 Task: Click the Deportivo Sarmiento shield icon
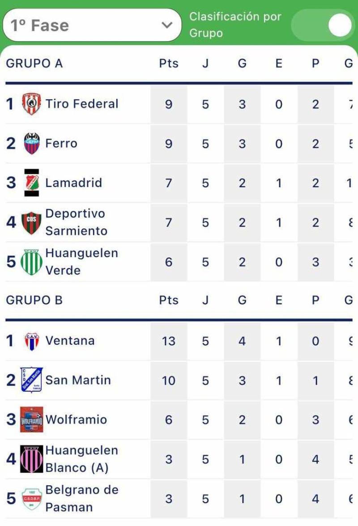click(31, 222)
